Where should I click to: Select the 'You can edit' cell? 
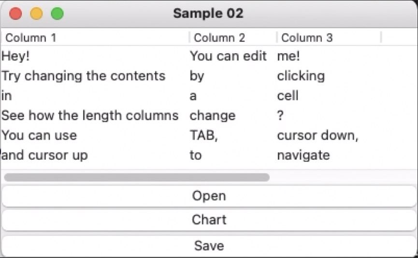pos(233,56)
